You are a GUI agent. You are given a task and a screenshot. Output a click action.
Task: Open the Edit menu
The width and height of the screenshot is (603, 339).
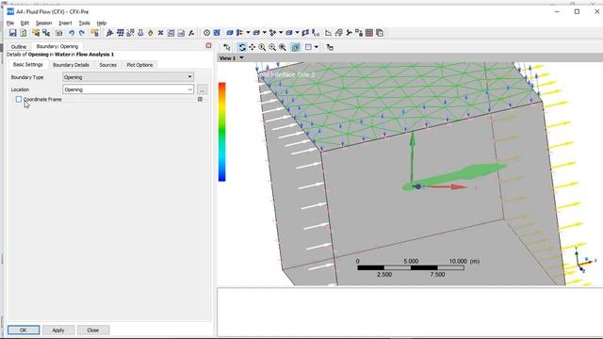pyautogui.click(x=24, y=23)
